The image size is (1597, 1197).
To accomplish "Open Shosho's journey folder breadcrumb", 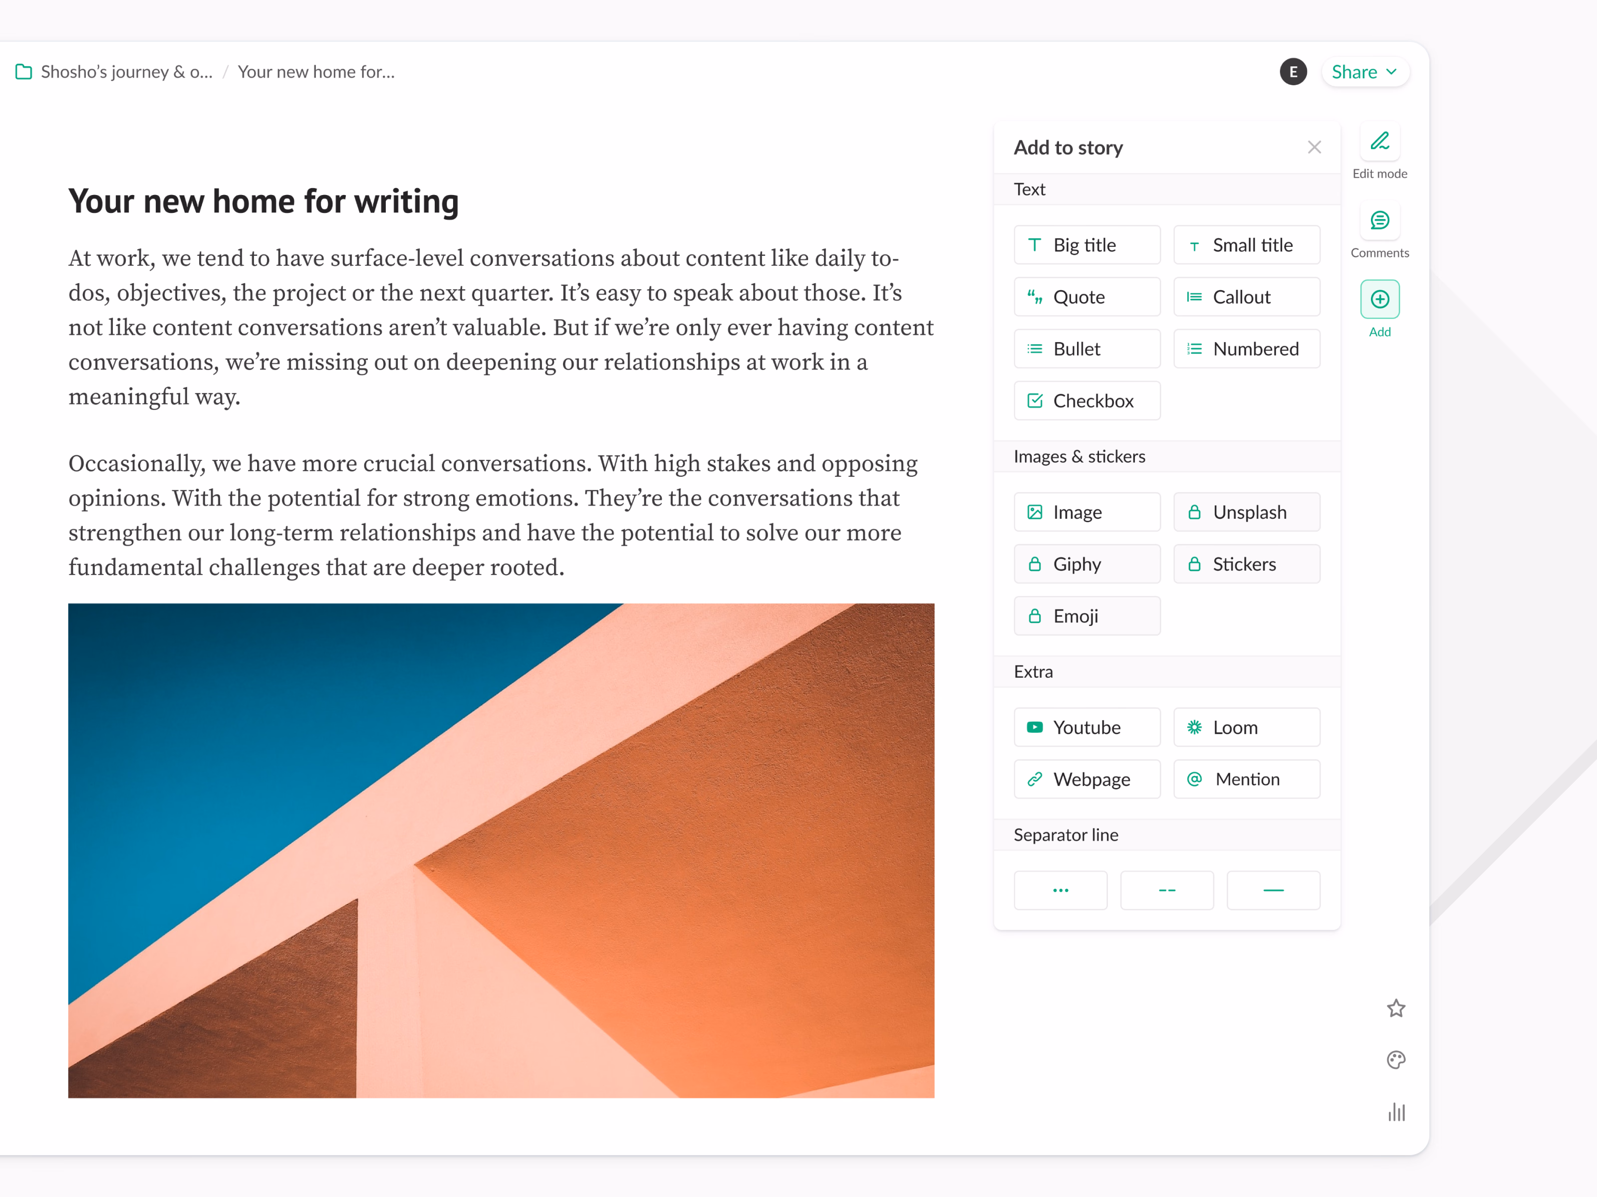I will [x=114, y=72].
